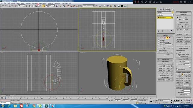Toggle Delete Isolated Vertices checkbox
This screenshot has height=108, width=193.
coord(177,54)
